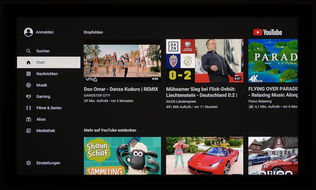Viewport: 316px width, 190px height.
Task: Click text 29 Mio. Aufrufe • vor 2 Monaten
Action: pos(109,101)
